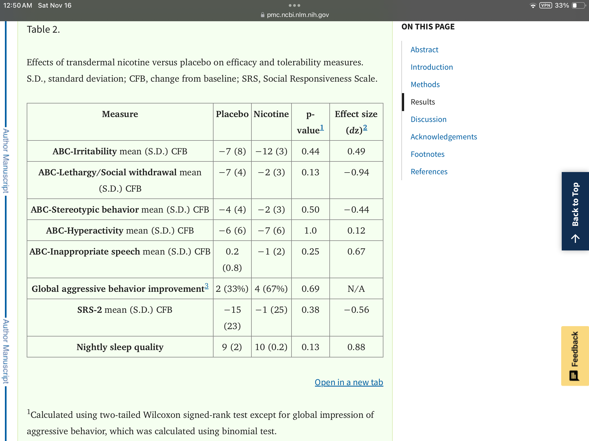Click the 'ON THIS PAGE' heading
589x441 pixels.
pos(428,27)
